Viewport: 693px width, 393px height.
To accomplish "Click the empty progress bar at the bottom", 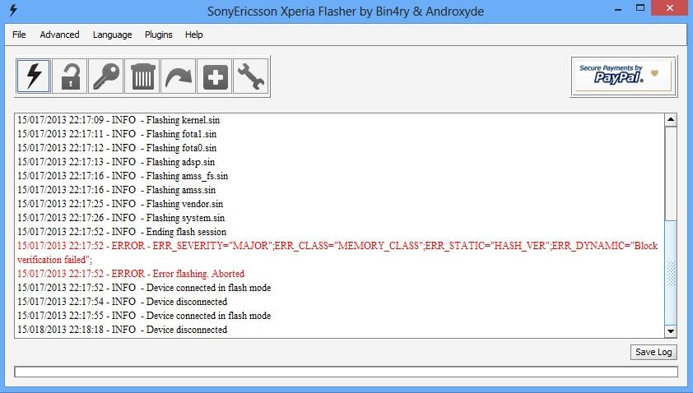I will [346, 372].
